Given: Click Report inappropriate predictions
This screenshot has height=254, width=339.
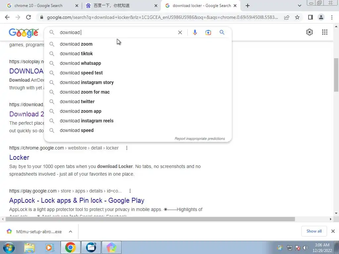Looking at the screenshot, I should click(x=200, y=139).
